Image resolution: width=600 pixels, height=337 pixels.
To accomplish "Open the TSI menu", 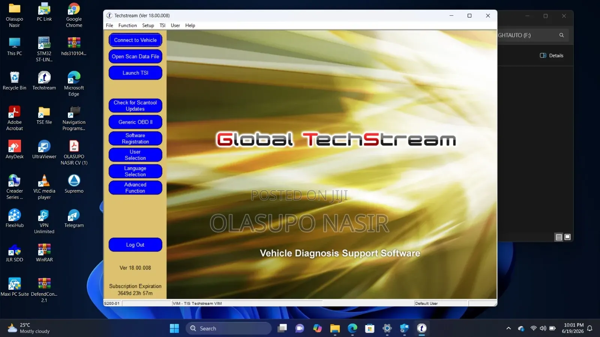I will click(x=162, y=25).
